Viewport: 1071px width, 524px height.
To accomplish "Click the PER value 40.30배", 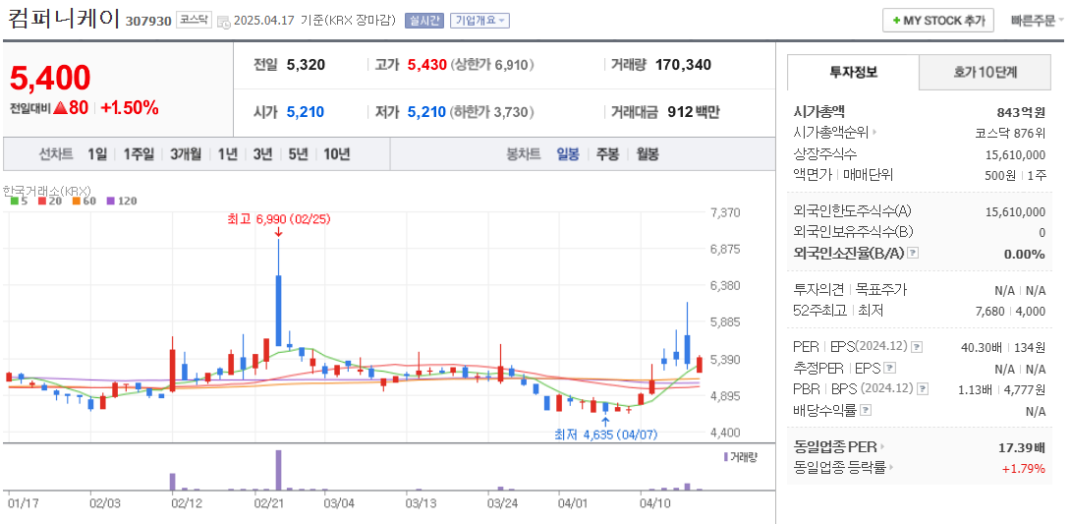I will (982, 348).
